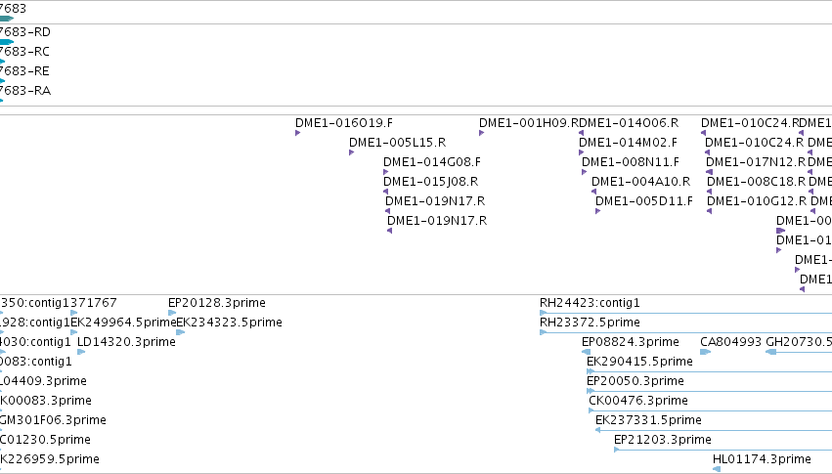Screen dimensions: 832x474
Task: Open the DME1-014O06.R feature label
Action: pyautogui.click(x=629, y=123)
